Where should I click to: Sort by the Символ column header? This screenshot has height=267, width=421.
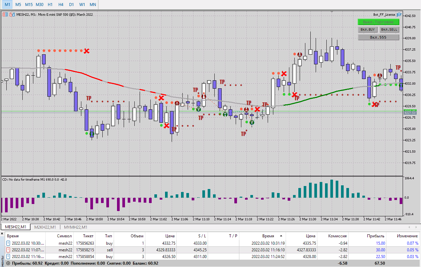60,236
